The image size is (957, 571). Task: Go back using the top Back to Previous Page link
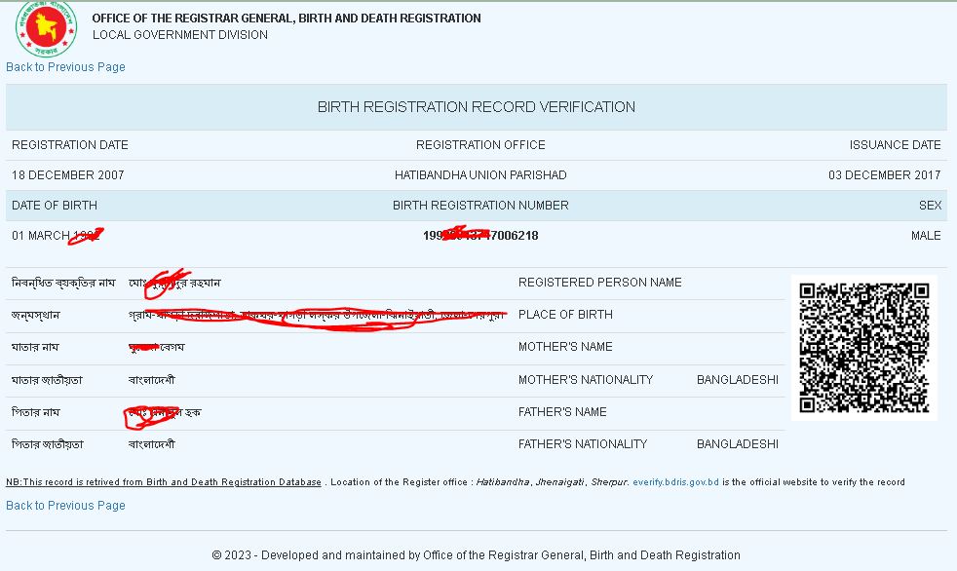point(65,67)
